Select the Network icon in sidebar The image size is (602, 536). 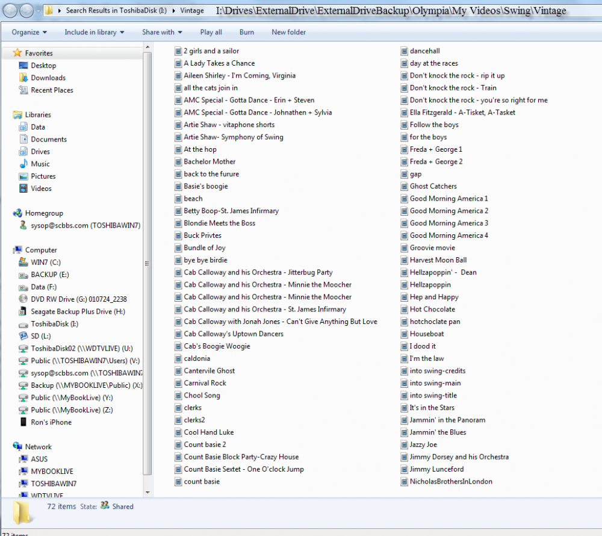[x=17, y=446]
